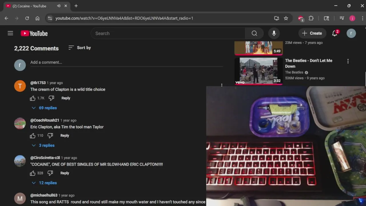366x206 pixels.
Task: Like the comment by @CoachRoush21
Action: [x=33, y=136]
